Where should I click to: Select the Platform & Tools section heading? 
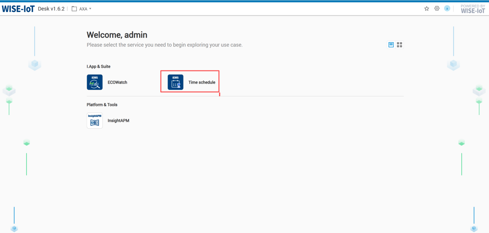102,105
